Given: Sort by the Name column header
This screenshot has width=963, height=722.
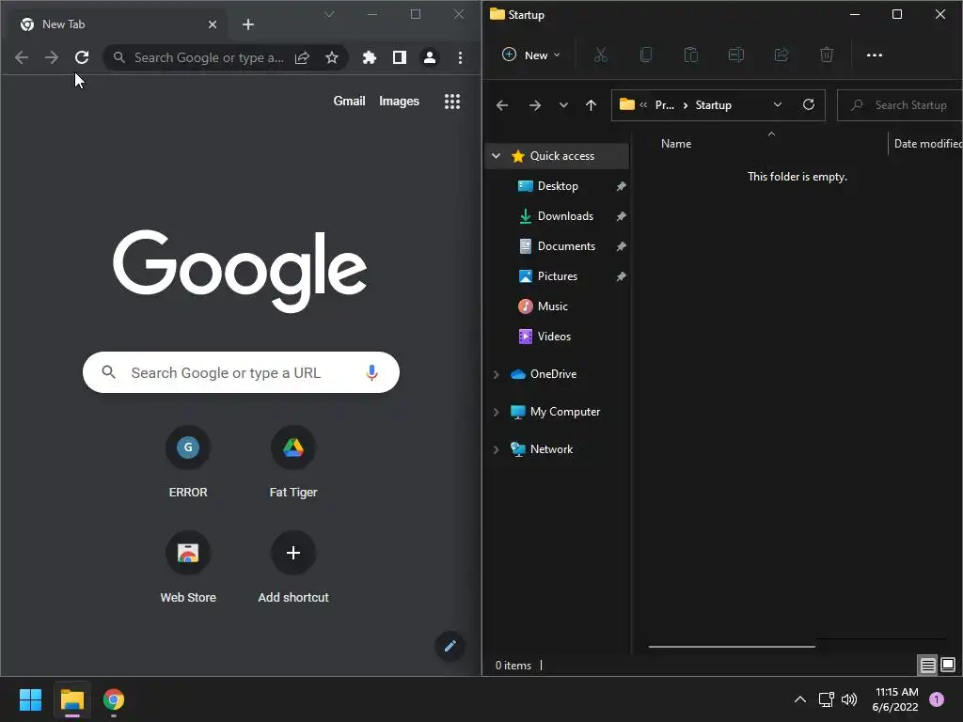Looking at the screenshot, I should coord(675,144).
